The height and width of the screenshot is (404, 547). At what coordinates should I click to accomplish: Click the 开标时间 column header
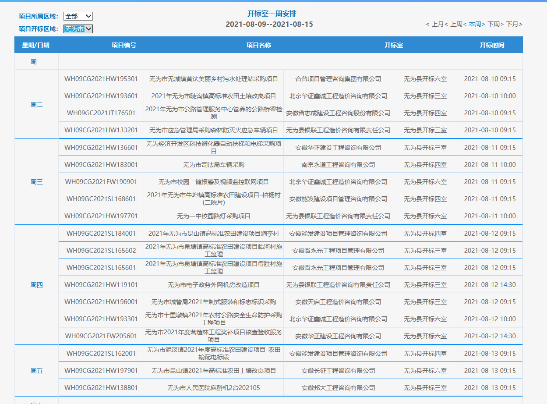(491, 45)
